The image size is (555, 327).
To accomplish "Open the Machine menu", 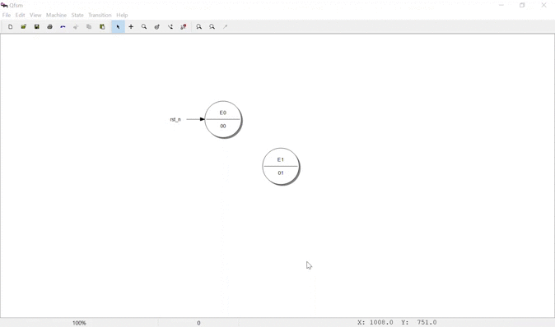I will (x=56, y=15).
